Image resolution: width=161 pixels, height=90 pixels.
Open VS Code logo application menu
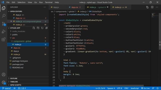tap(3, 2)
